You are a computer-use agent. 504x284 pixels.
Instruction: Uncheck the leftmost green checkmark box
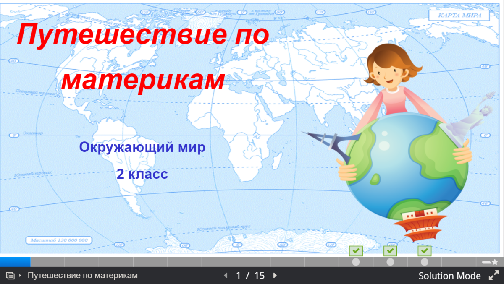[356, 251]
